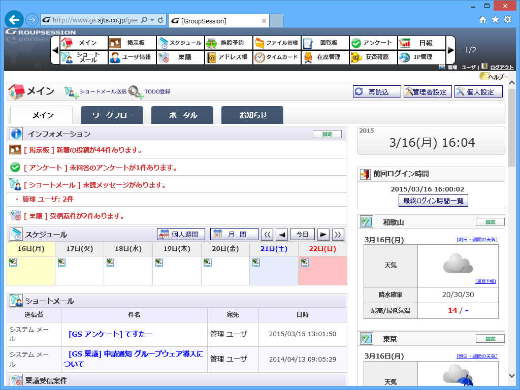Open the アンケート survey module

(x=374, y=43)
